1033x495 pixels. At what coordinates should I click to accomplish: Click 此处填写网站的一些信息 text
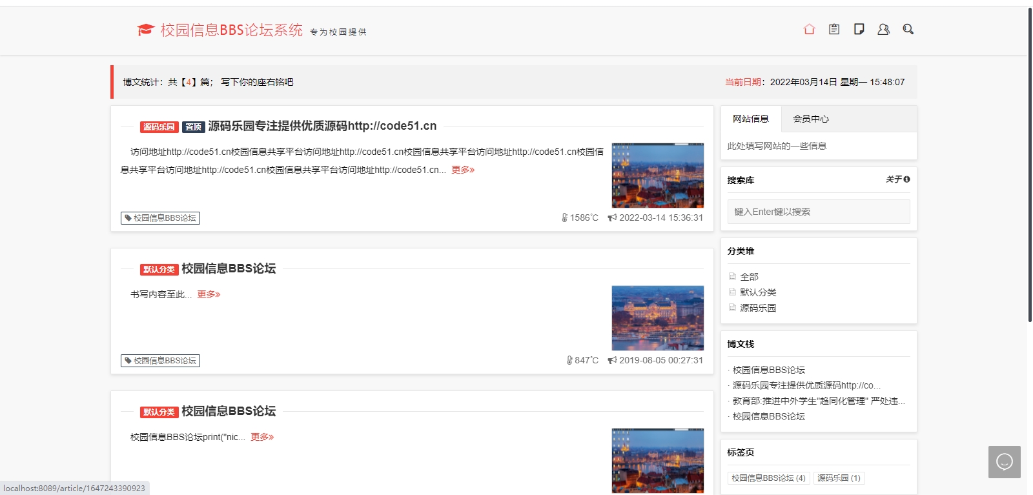tap(777, 146)
